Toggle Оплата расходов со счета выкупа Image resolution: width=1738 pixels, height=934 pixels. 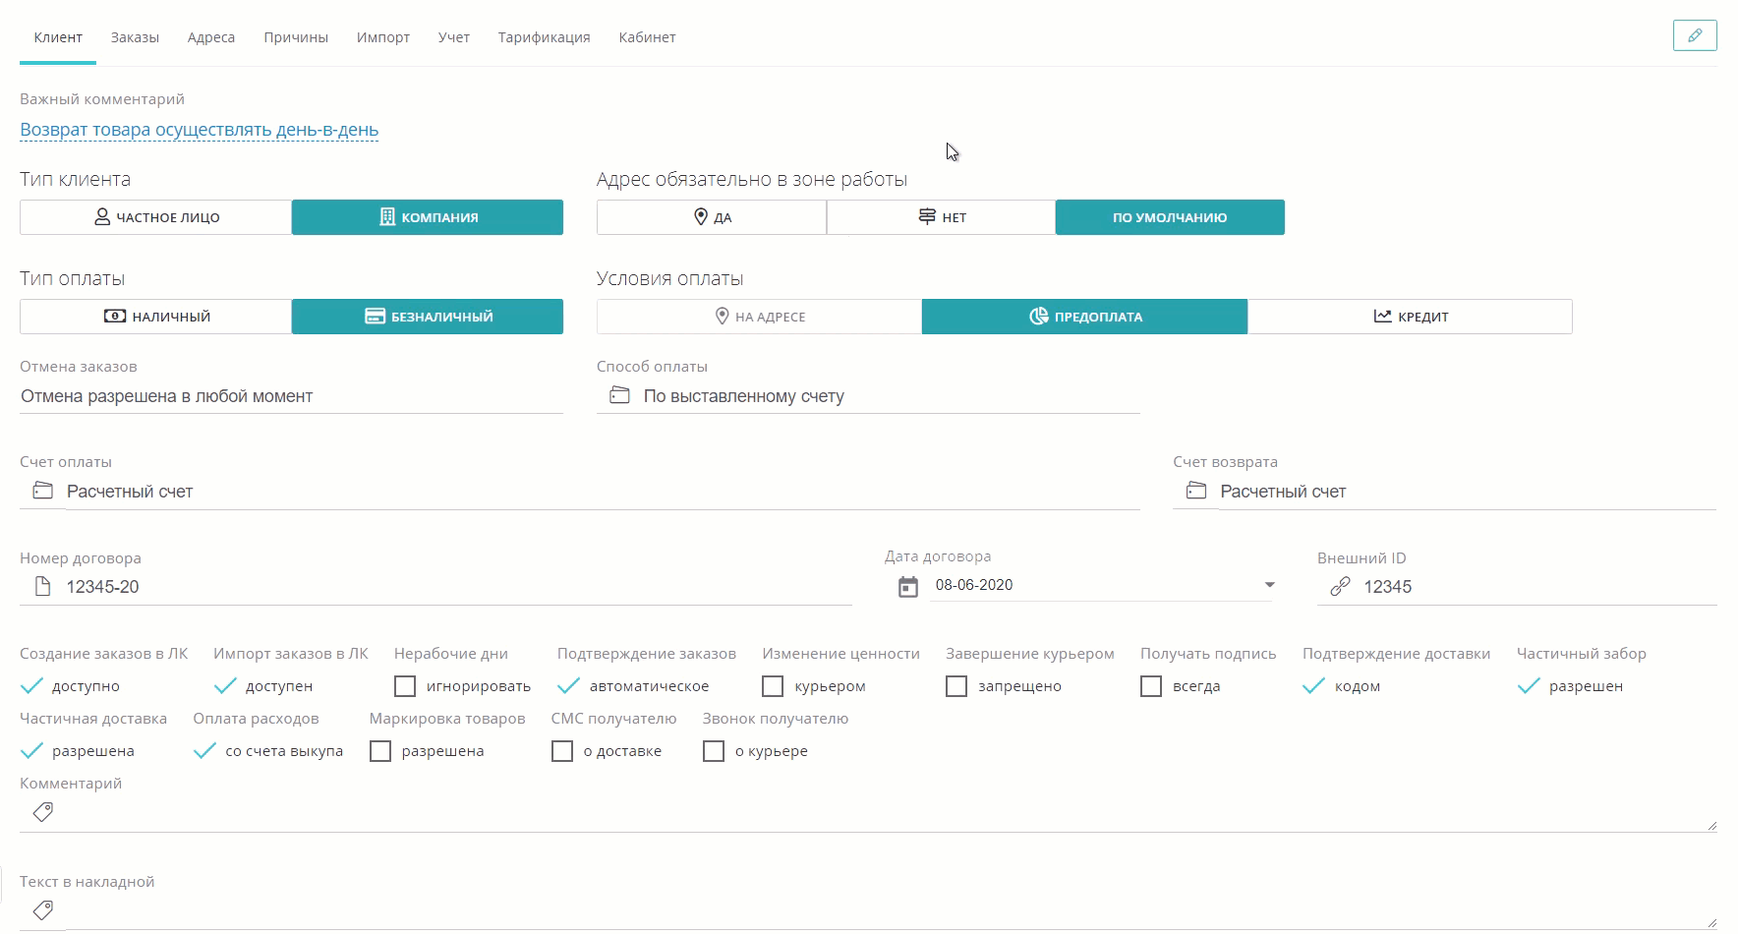[204, 751]
